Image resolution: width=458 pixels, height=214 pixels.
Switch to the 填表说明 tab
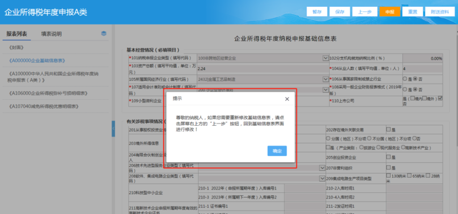pos(52,34)
